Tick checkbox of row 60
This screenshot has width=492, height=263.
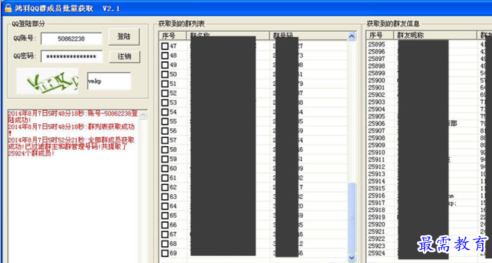click(x=165, y=169)
